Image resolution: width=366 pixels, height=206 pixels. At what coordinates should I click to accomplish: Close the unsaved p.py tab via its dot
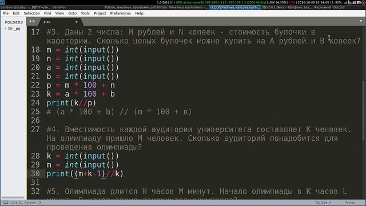point(76,22)
